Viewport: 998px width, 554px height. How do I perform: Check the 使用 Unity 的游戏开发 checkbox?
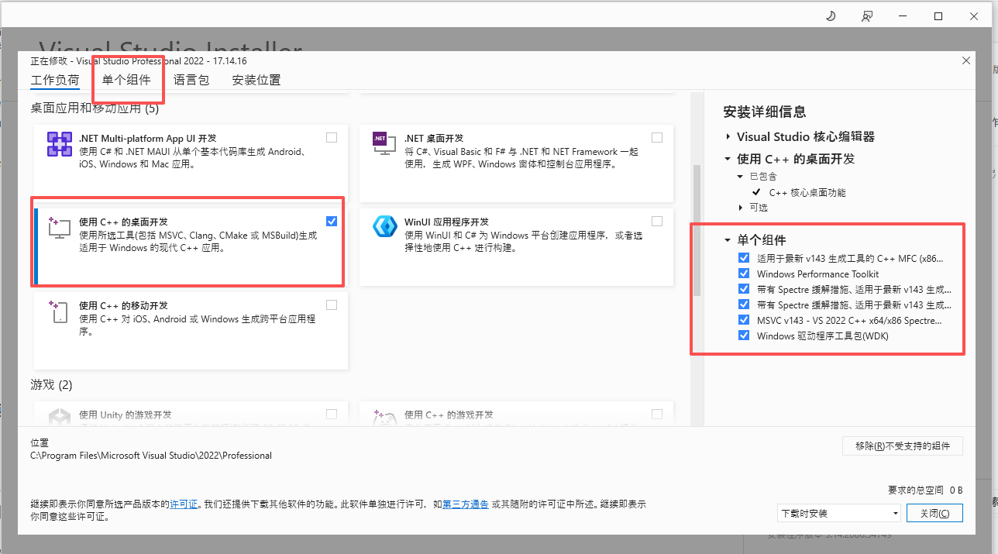(332, 414)
